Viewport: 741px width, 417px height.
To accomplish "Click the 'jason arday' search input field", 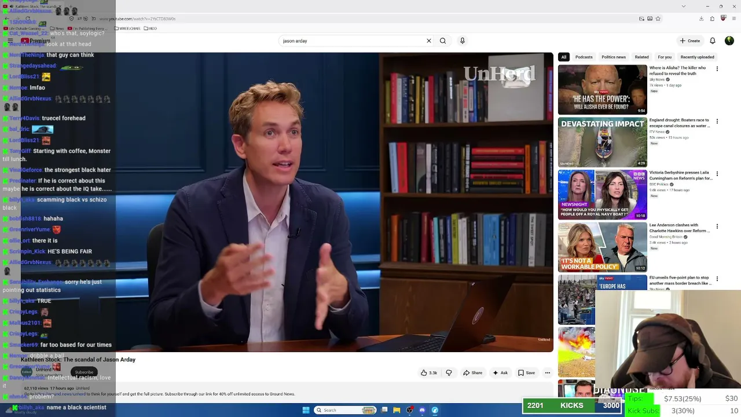I will coord(352,41).
